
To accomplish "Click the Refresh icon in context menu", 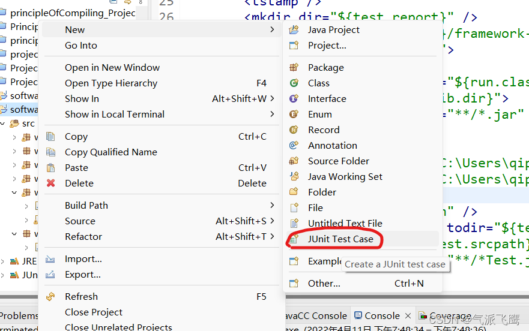I will click(50, 297).
